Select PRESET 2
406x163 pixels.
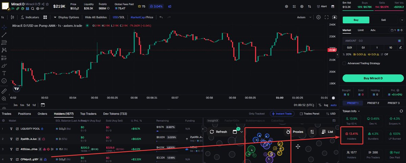pos(373,103)
